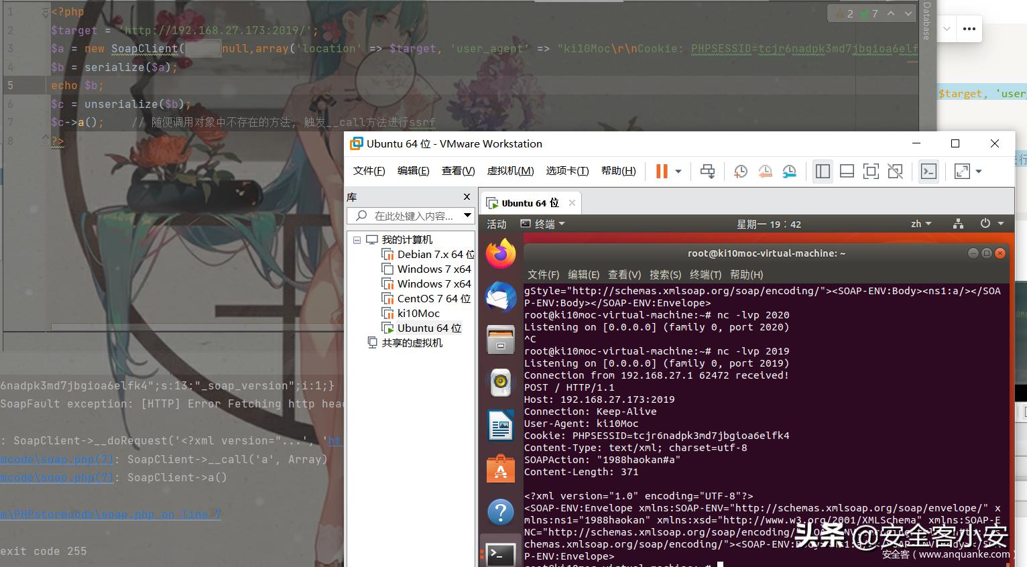This screenshot has width=1027, height=567.
Task: Select CentOS 7 64 位 in library
Action: (433, 298)
